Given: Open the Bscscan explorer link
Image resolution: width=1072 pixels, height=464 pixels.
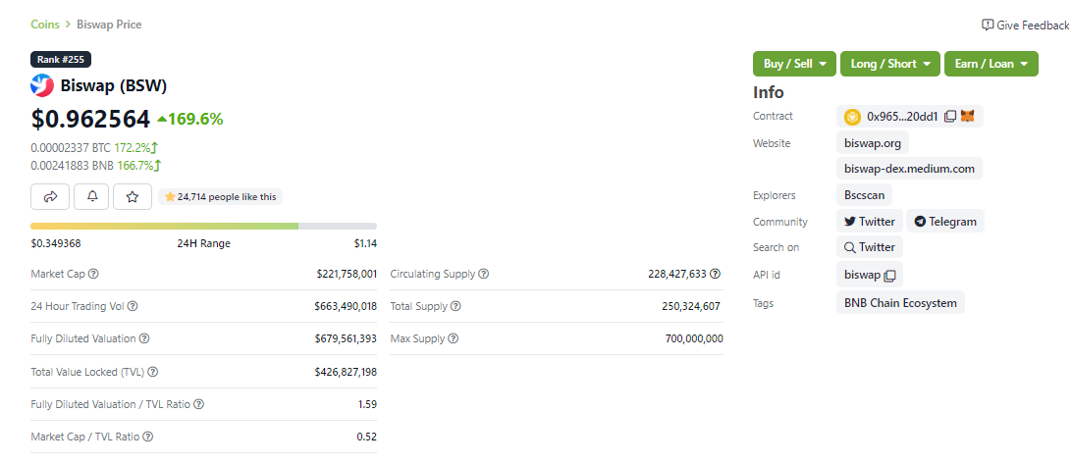Looking at the screenshot, I should pyautogui.click(x=864, y=195).
